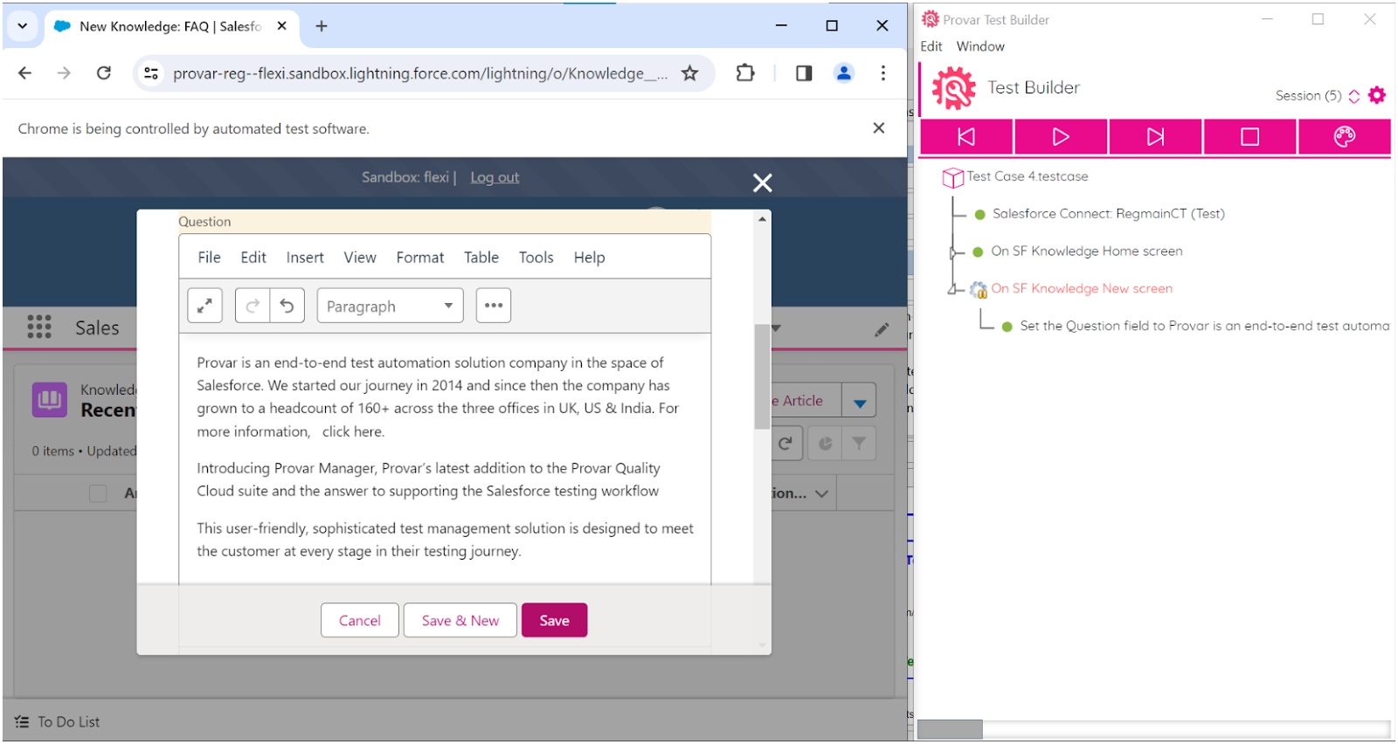Viewport: 1398px width, 744px height.
Task: Open the Tools menu in the editor
Action: pyautogui.click(x=536, y=258)
